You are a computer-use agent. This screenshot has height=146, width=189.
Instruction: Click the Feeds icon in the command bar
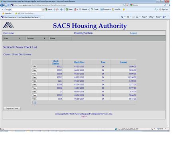[128, 17]
